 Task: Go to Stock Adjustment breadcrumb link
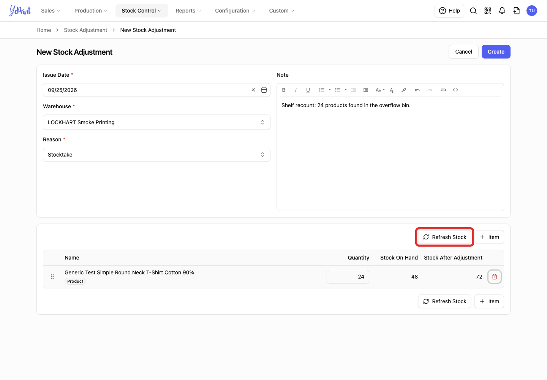(85, 30)
